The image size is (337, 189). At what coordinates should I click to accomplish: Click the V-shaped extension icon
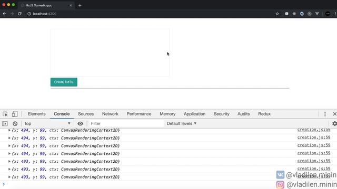(317, 14)
